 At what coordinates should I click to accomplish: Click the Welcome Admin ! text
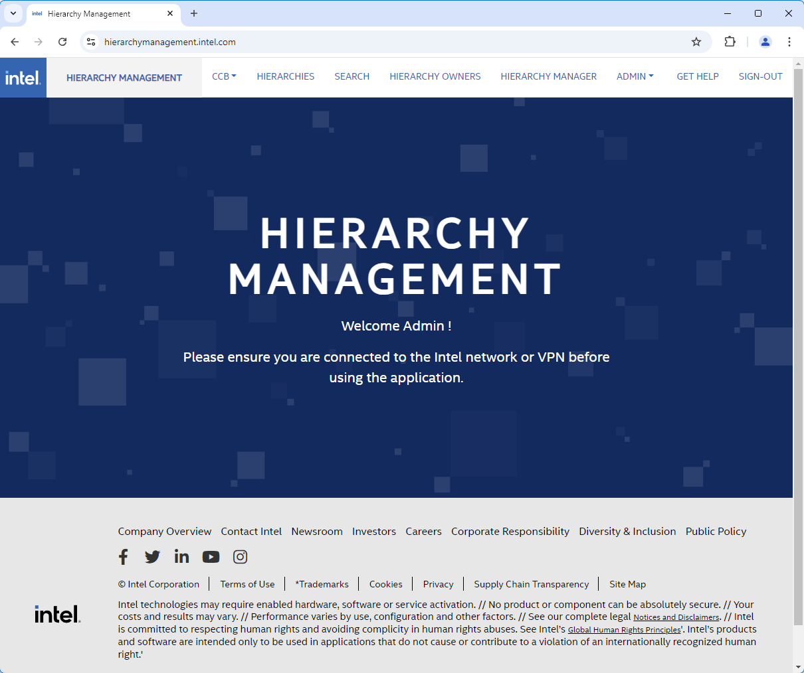point(397,326)
